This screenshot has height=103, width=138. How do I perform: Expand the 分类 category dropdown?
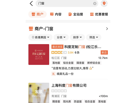(61, 37)
